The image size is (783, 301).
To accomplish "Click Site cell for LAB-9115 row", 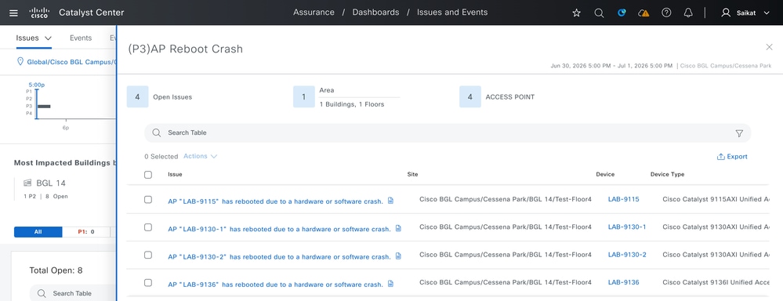I will tap(506, 199).
